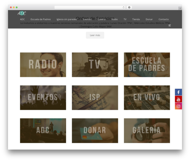Open the Instagram social icon
This screenshot has width=190, height=161.
point(178,106)
